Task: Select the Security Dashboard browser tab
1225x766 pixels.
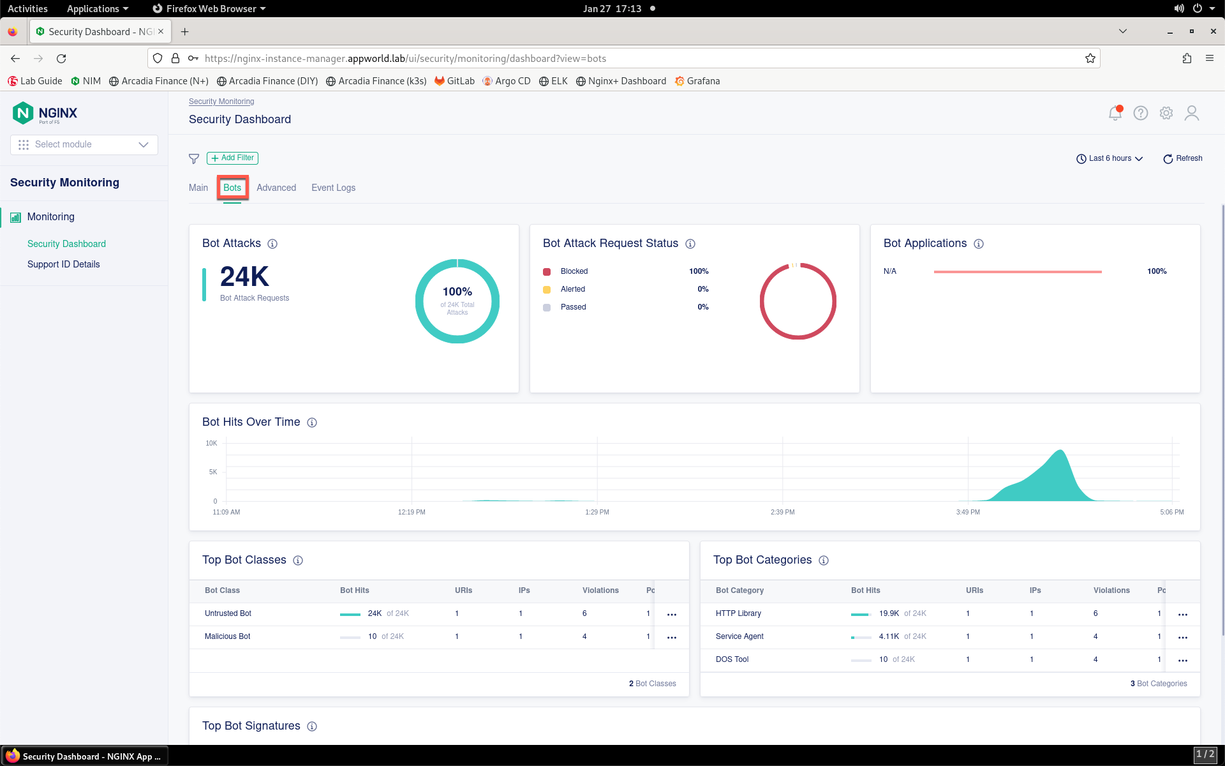Action: pos(100,31)
